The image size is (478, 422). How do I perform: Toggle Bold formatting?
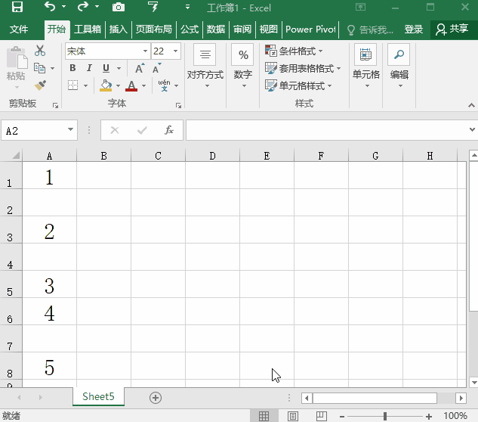tap(72, 68)
